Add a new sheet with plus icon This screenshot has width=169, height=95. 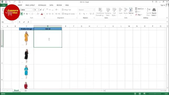[x=26, y=91]
